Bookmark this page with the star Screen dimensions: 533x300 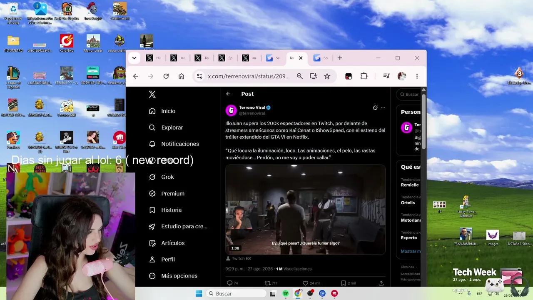(327, 76)
